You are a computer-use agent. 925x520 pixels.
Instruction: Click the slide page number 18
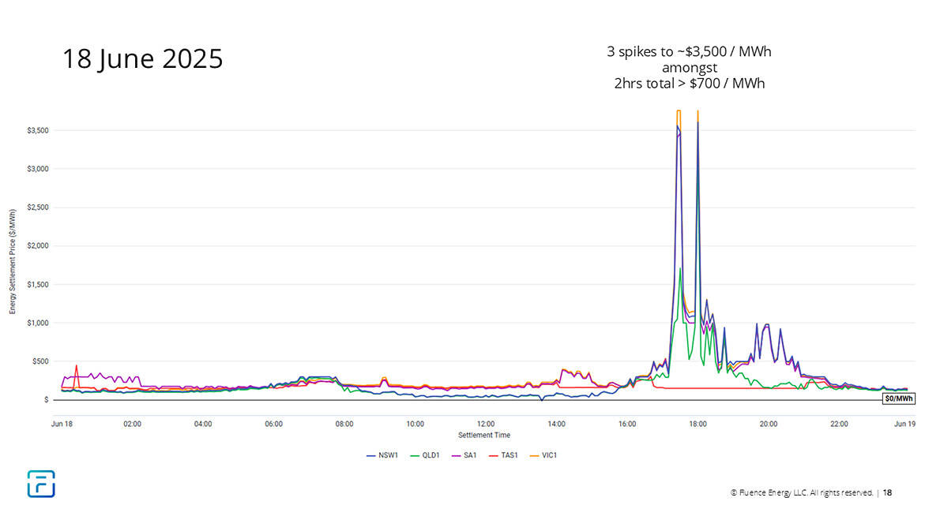pyautogui.click(x=887, y=493)
